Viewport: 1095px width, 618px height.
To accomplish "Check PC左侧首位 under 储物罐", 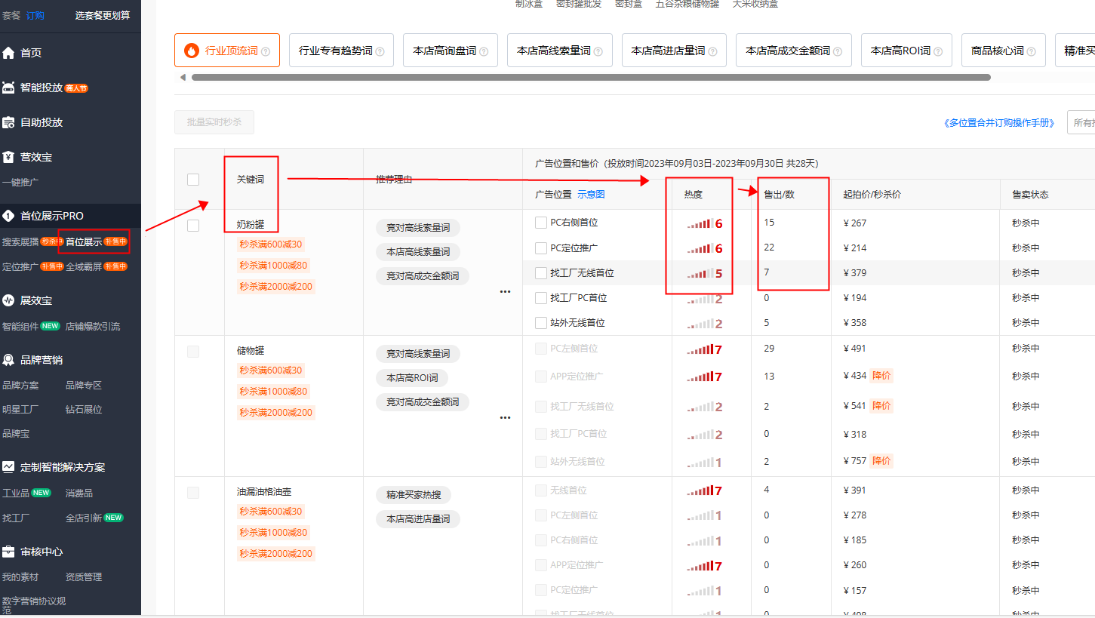I will point(540,349).
